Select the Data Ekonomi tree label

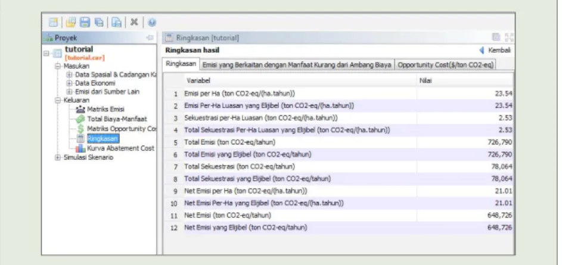coord(95,83)
